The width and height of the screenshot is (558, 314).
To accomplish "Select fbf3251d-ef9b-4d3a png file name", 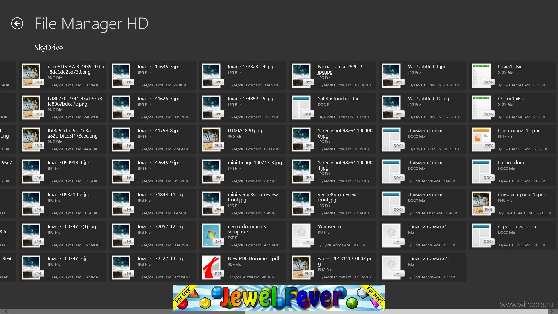I will point(73,133).
